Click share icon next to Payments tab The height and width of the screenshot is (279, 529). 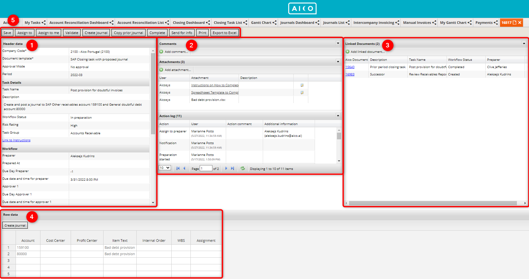[496, 23]
